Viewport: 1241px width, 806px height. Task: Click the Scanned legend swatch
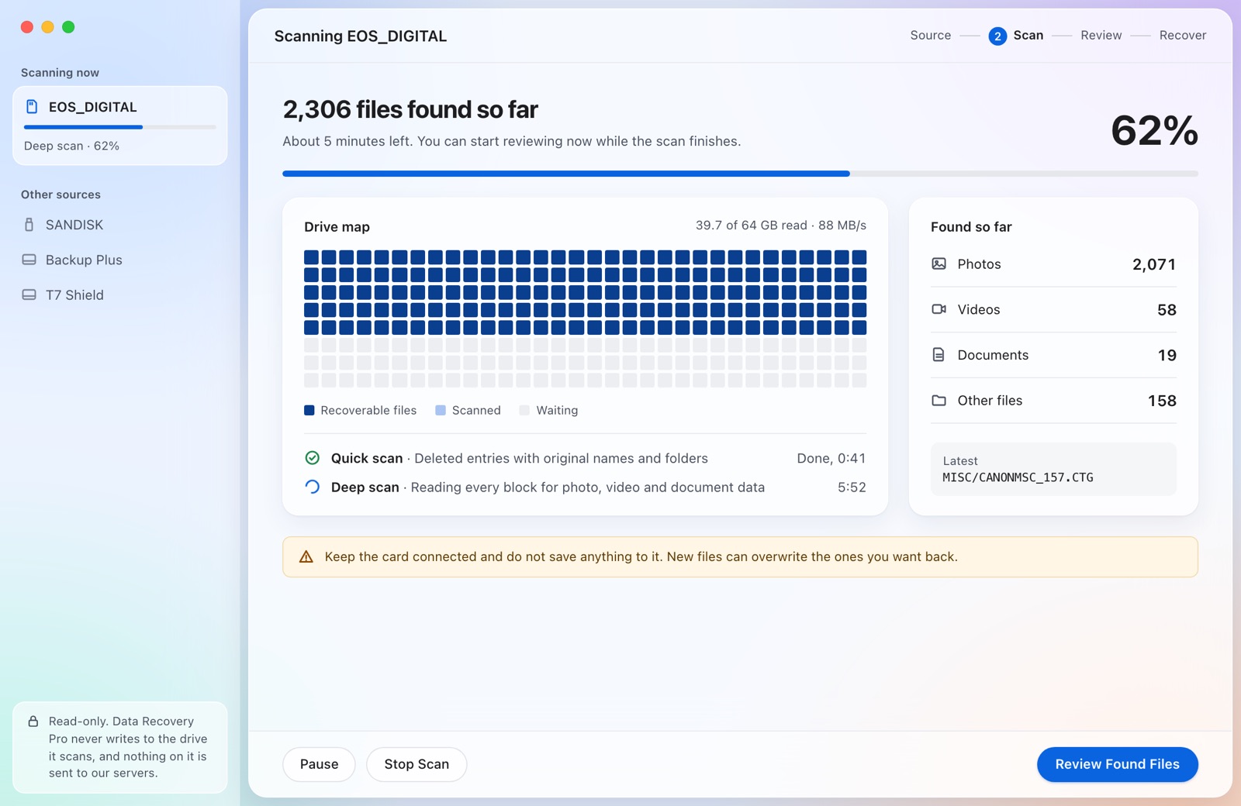[441, 410]
